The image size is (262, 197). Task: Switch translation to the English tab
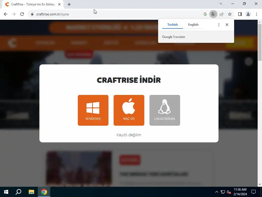click(x=193, y=25)
